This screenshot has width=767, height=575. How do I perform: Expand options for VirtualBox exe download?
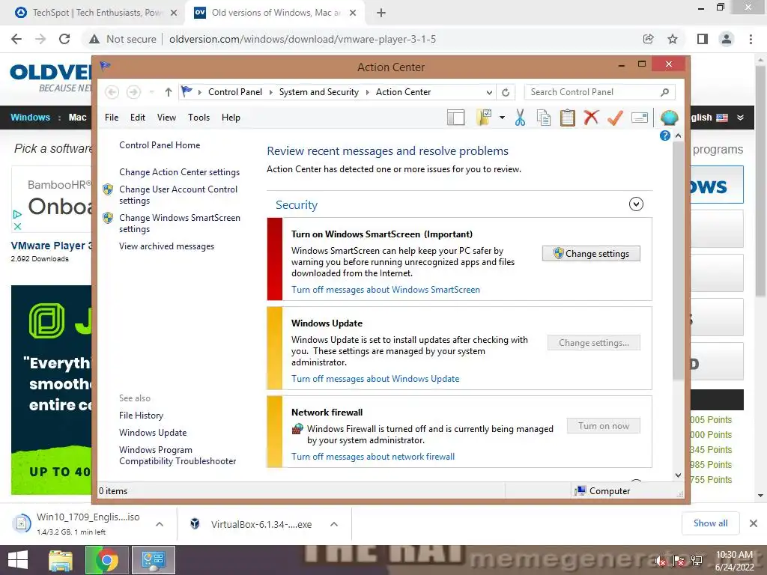coord(334,524)
